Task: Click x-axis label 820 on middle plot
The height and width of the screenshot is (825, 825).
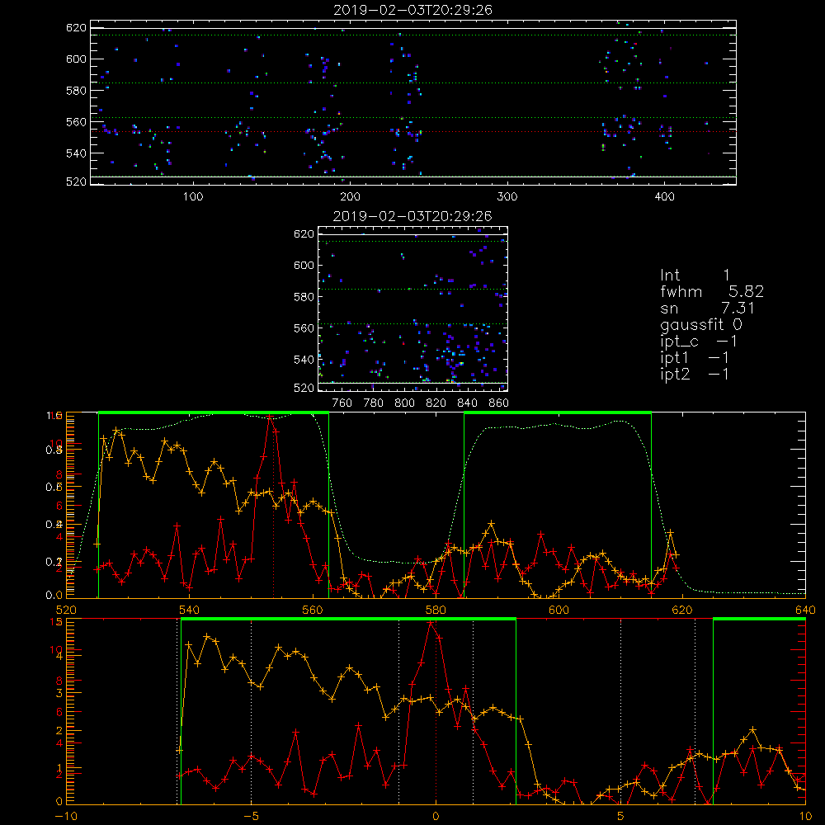Action: tap(436, 403)
